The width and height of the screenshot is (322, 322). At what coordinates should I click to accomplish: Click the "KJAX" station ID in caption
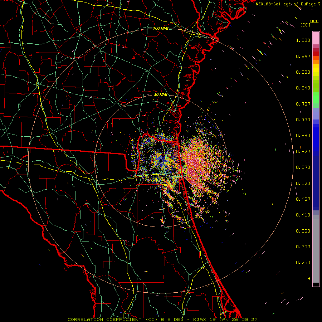point(200,319)
